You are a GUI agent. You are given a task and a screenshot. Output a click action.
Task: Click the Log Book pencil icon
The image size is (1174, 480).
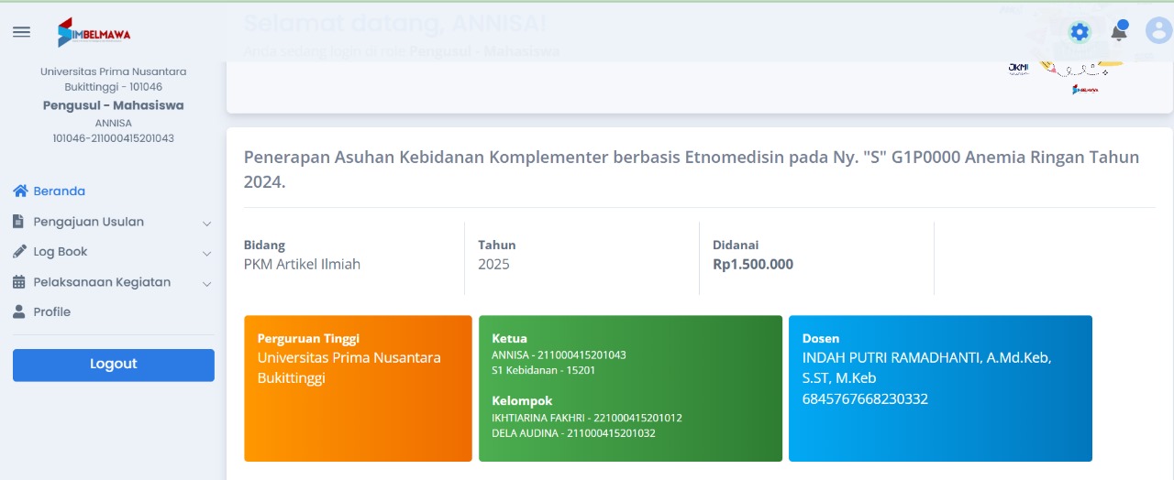(19, 252)
